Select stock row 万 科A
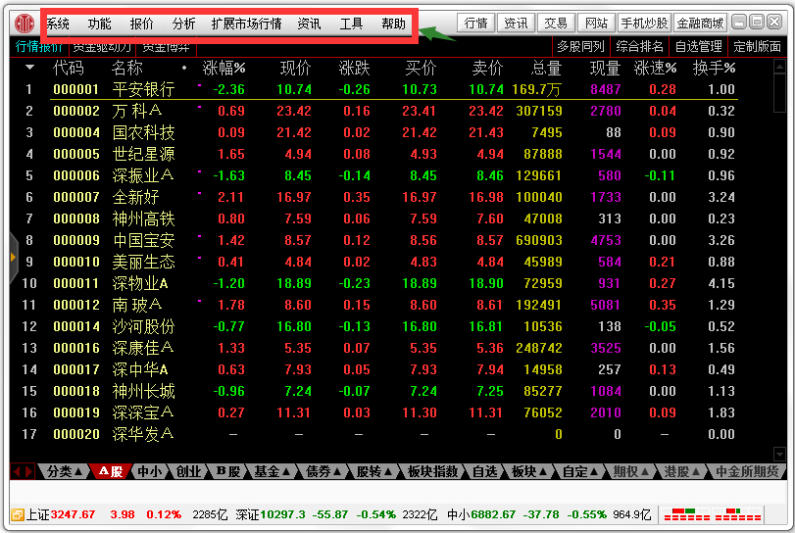 point(393,111)
